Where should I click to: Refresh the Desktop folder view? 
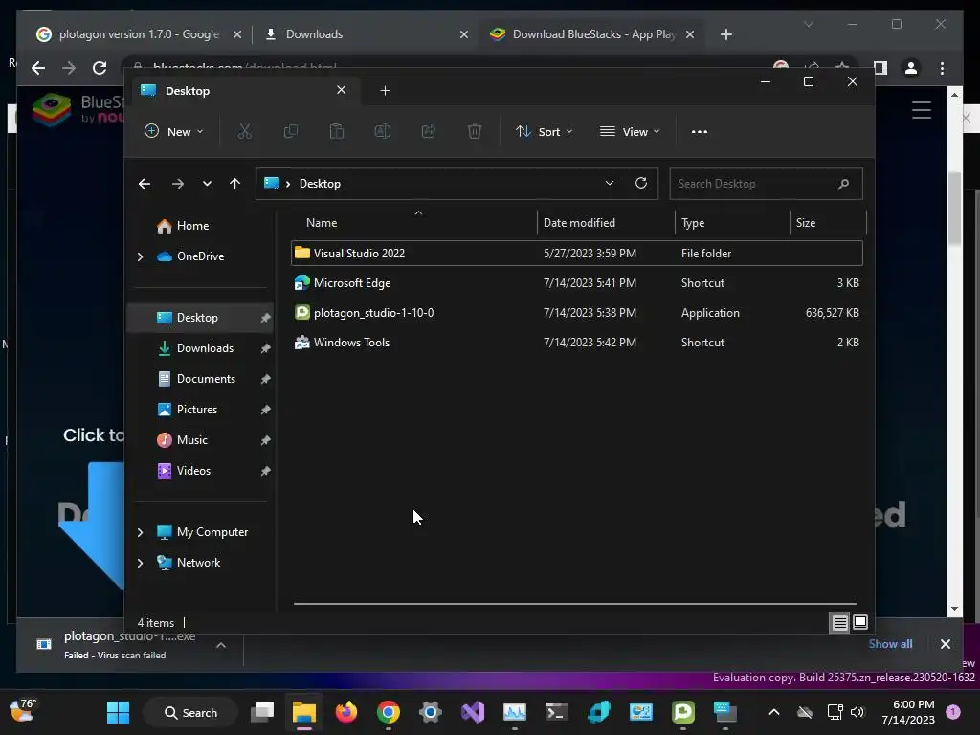[640, 183]
